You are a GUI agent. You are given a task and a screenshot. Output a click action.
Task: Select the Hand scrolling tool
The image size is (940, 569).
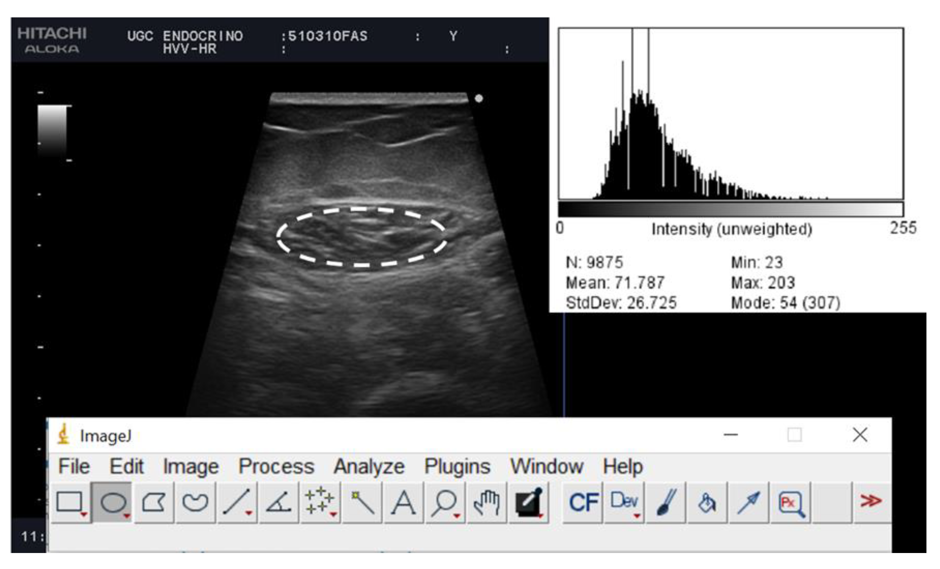(487, 502)
